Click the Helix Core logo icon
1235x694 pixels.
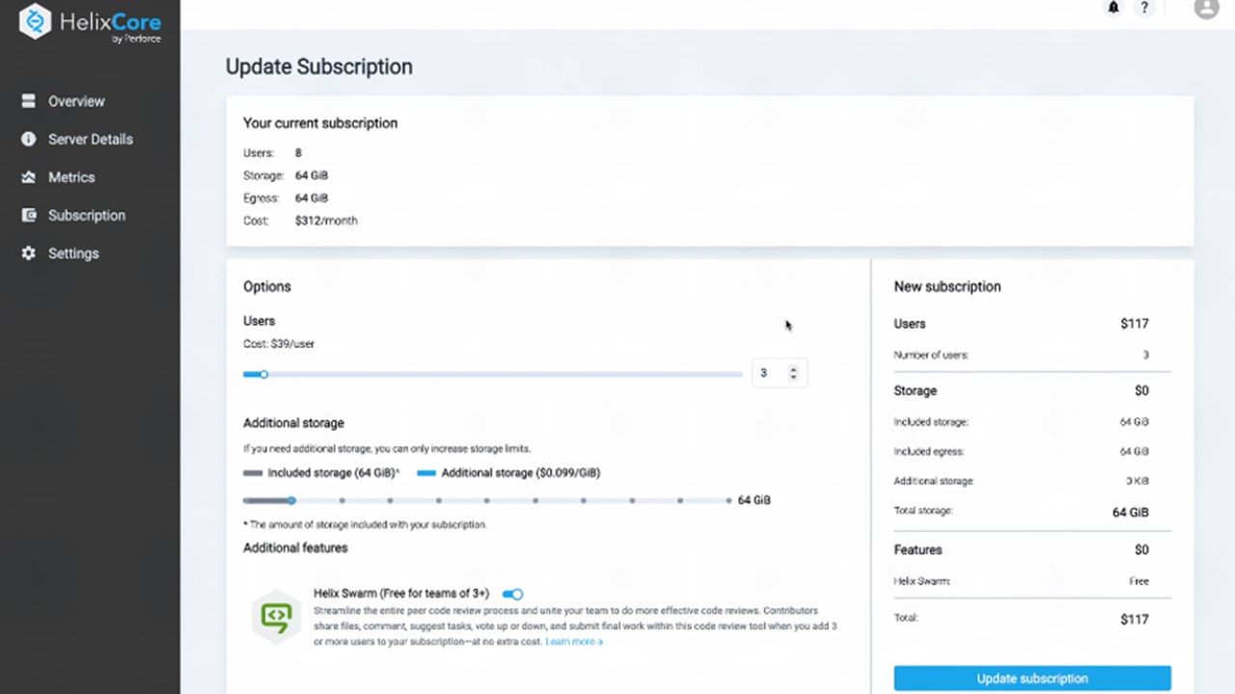click(x=35, y=22)
